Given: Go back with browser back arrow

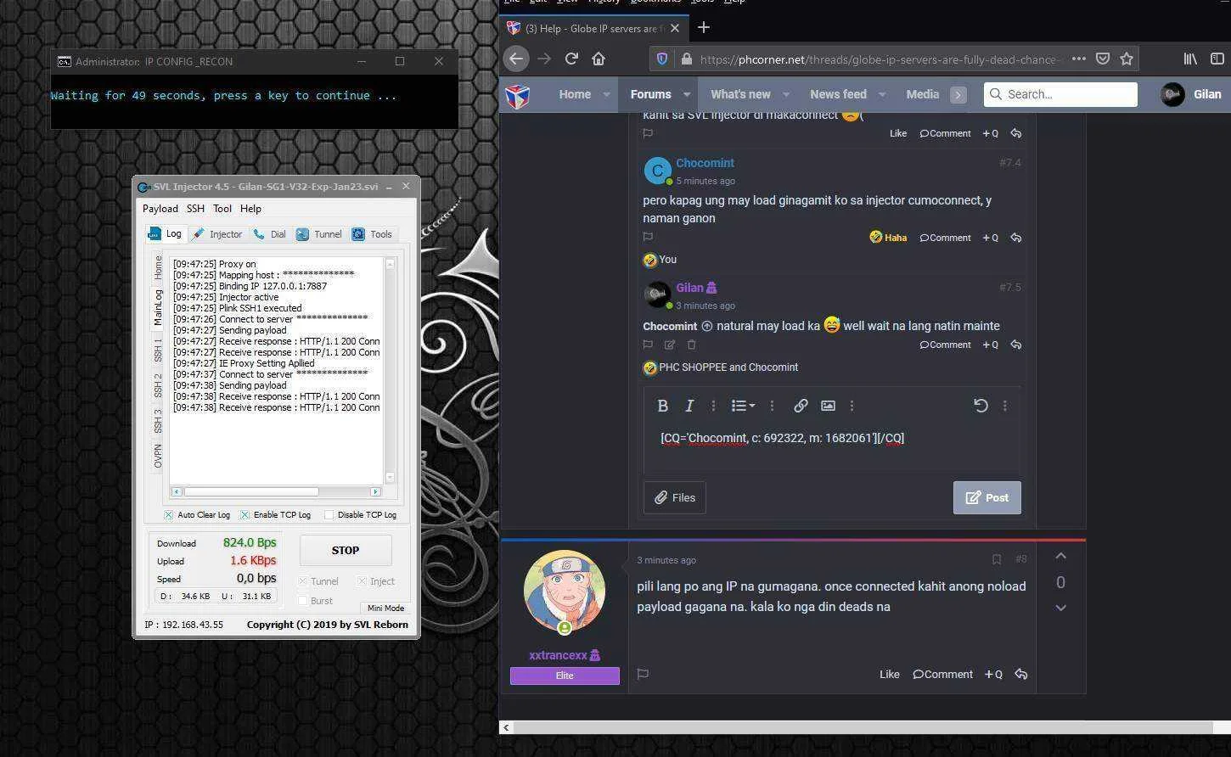Looking at the screenshot, I should 515,59.
